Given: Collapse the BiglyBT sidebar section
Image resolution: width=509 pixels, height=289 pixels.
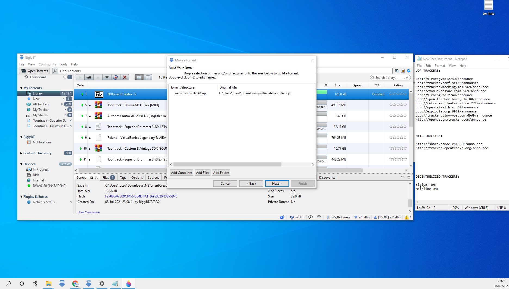Looking at the screenshot, I should point(21,137).
